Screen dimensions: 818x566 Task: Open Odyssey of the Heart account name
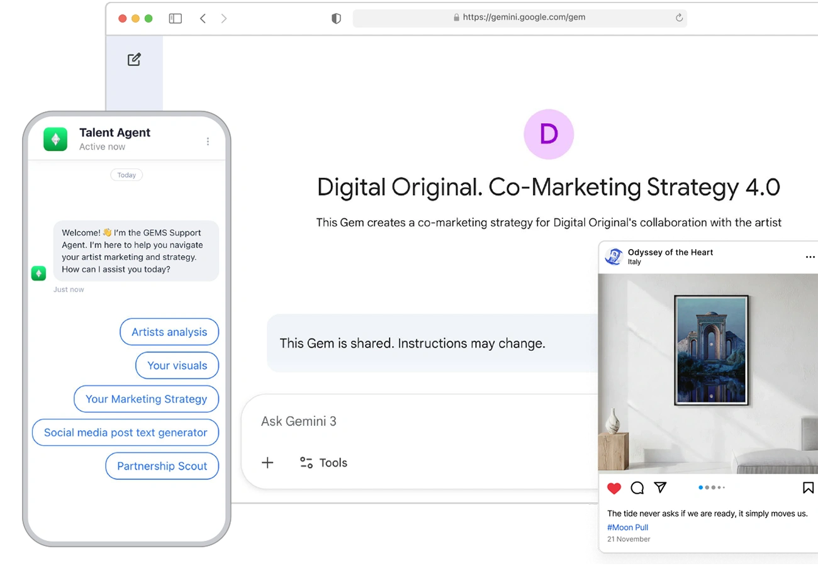pyautogui.click(x=670, y=252)
